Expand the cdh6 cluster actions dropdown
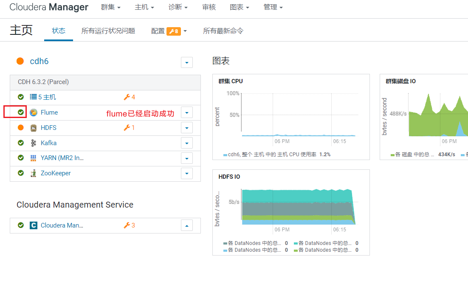468x284 pixels. pyautogui.click(x=187, y=63)
